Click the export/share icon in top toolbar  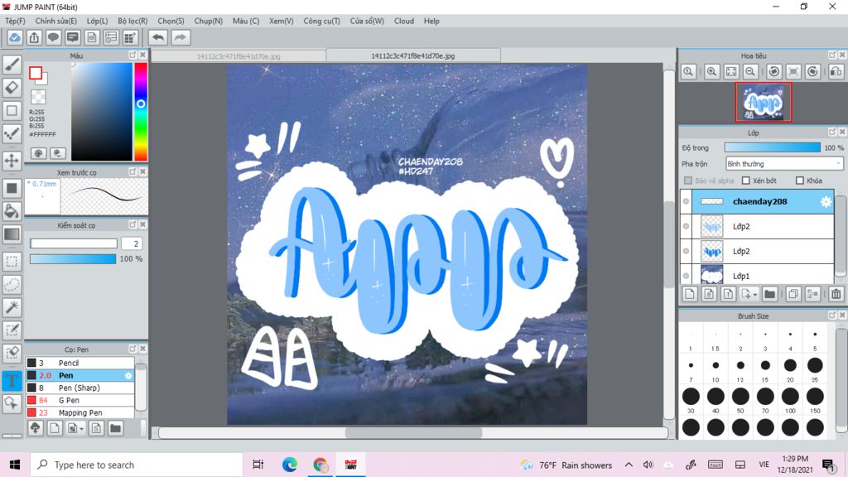click(34, 37)
